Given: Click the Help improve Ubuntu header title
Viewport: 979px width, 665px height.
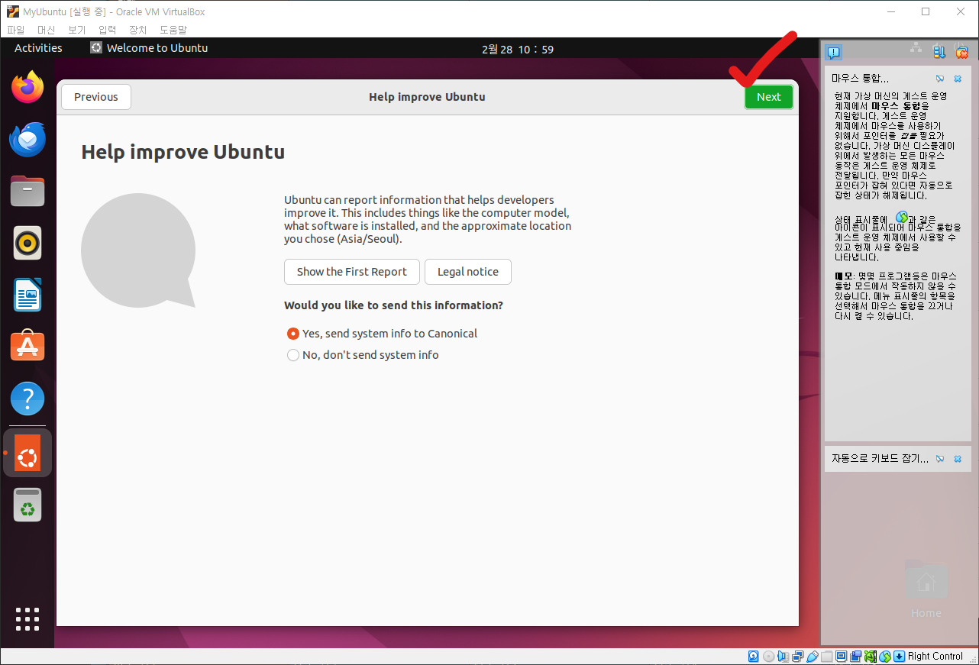Looking at the screenshot, I should click(427, 97).
